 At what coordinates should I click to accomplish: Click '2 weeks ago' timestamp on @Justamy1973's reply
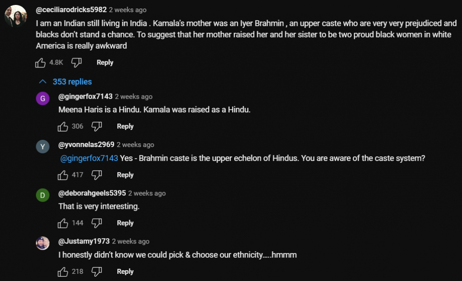pyautogui.click(x=130, y=241)
